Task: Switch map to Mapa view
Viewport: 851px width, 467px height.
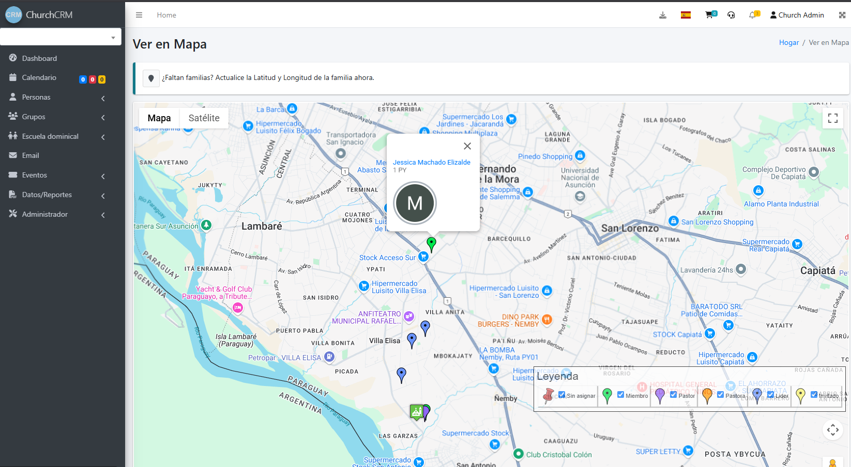Action: pos(159,118)
